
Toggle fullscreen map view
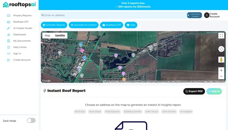(221, 35)
